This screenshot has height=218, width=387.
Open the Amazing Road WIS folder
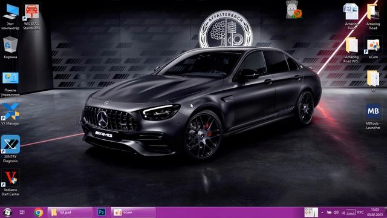point(351,50)
